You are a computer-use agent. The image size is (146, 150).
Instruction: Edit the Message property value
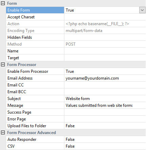pos(105,105)
